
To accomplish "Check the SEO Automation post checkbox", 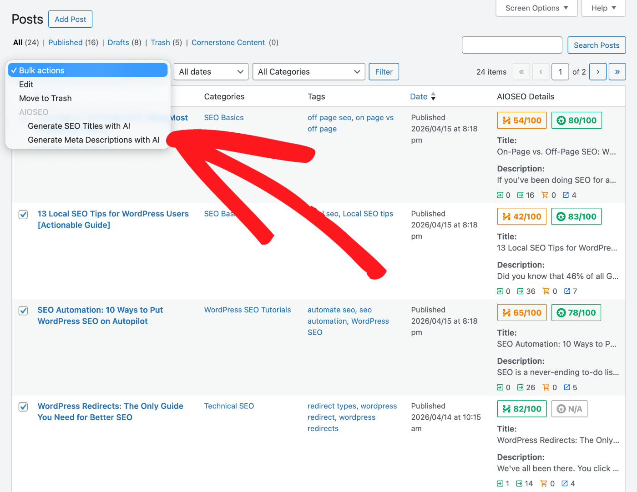I will (x=23, y=311).
